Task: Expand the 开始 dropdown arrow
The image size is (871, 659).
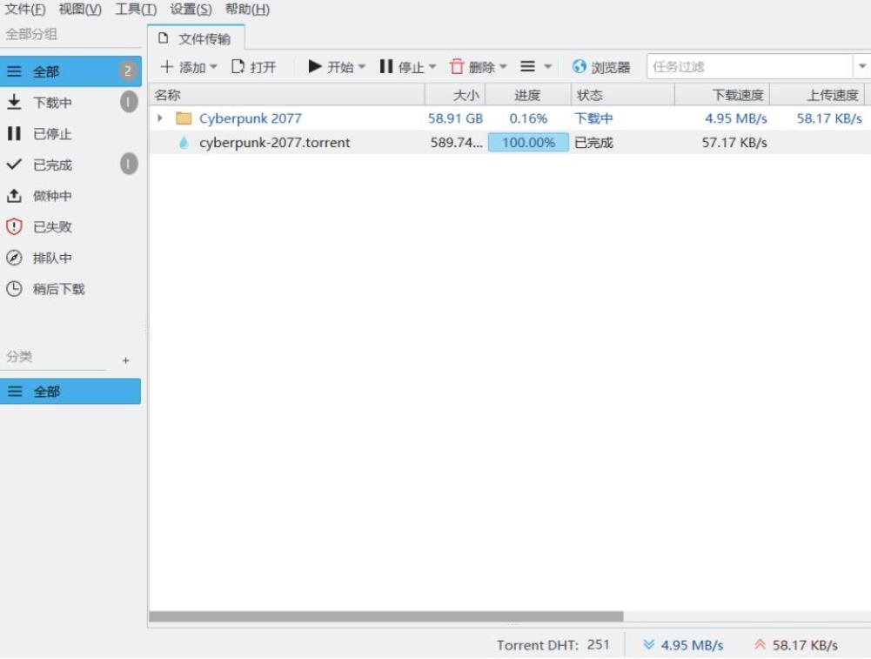Action: 362,67
